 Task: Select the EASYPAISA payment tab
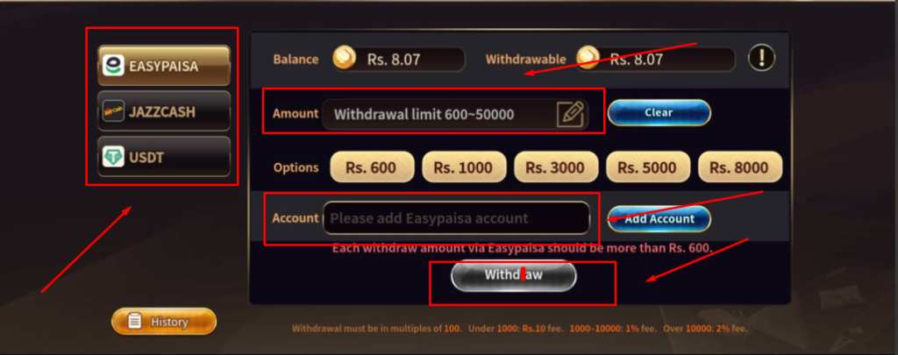[x=164, y=65]
